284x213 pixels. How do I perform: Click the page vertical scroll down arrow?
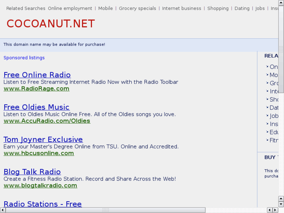click(x=281, y=204)
